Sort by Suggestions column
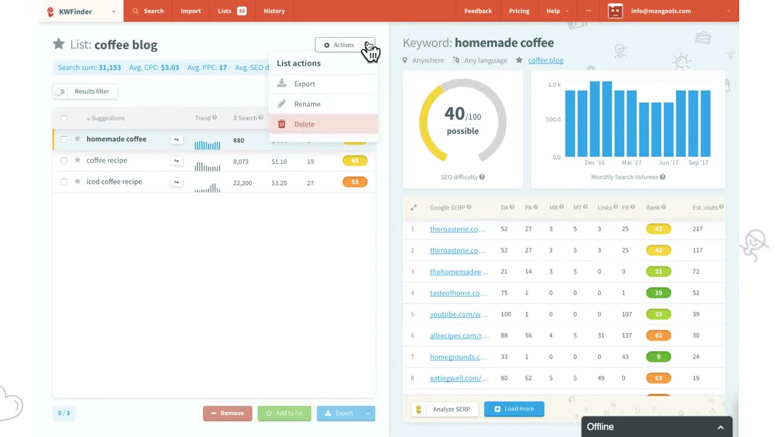 (105, 118)
